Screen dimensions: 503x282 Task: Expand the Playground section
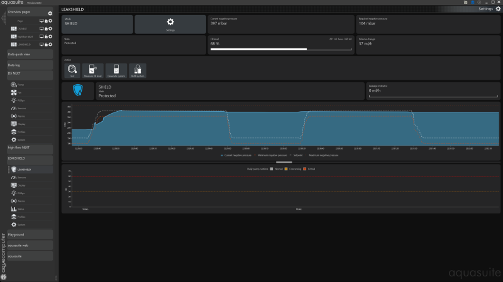(x=30, y=234)
